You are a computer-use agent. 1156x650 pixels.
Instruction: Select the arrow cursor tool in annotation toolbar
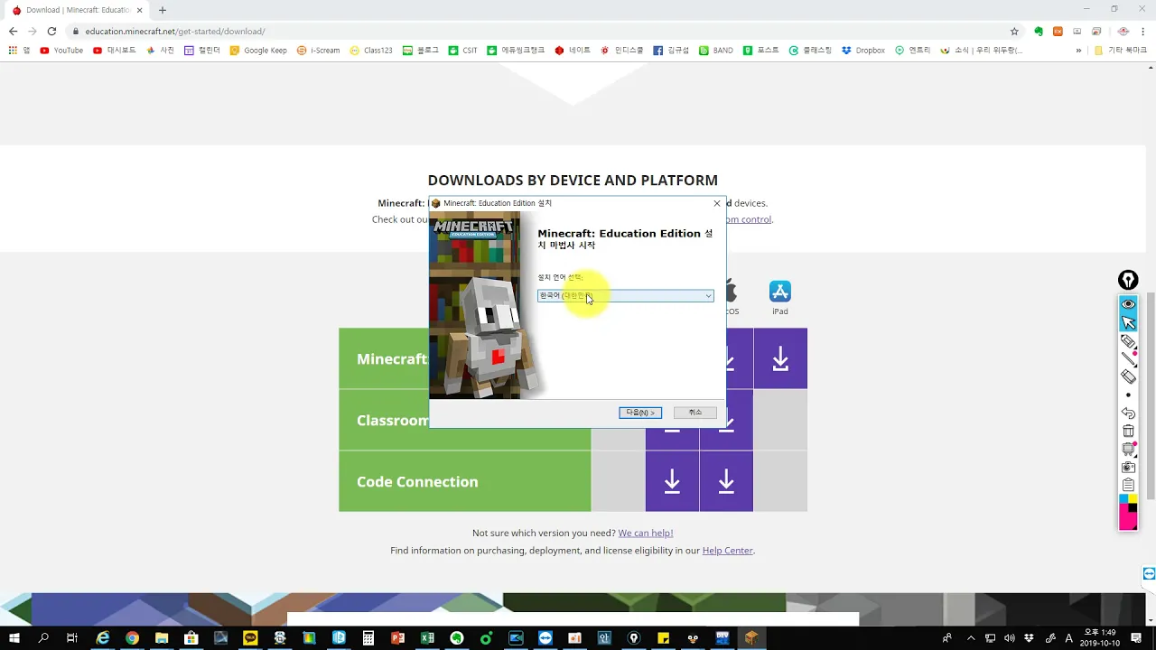tap(1128, 322)
